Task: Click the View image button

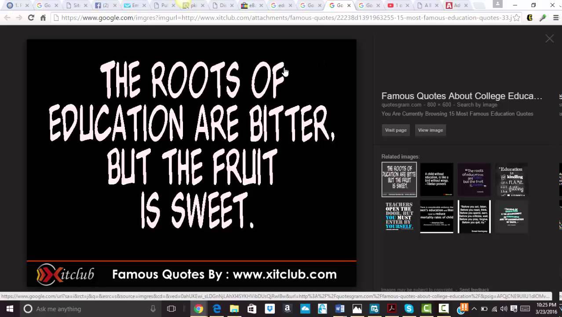Action: (431, 130)
